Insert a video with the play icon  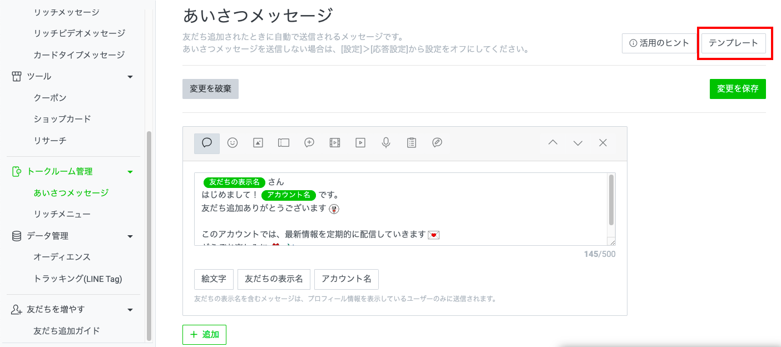[360, 143]
